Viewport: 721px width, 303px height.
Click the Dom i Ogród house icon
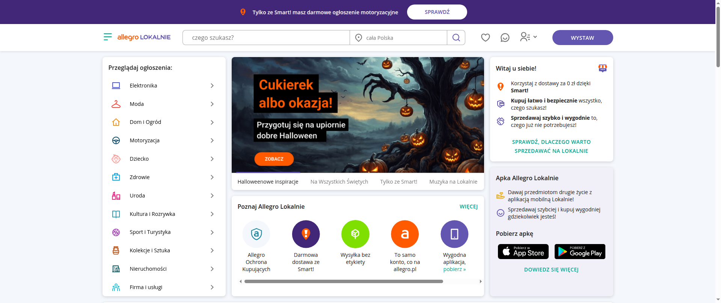point(116,122)
